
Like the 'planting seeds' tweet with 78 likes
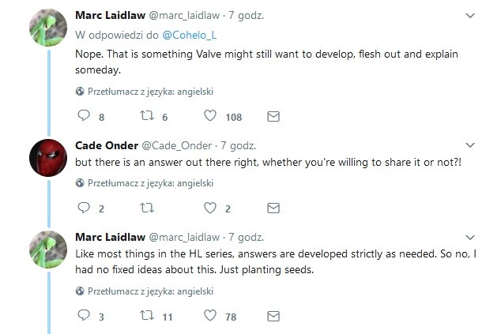pyautogui.click(x=210, y=316)
